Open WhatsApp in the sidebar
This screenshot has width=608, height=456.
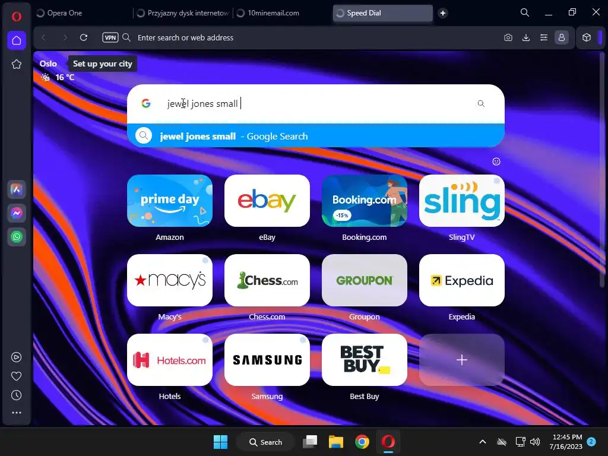(16, 237)
